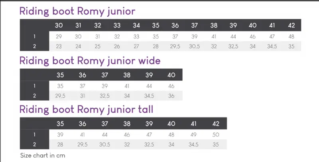This screenshot has height=162, width=319.
Task: Select value 23 in Romy junior table
Action: click(x=59, y=46)
